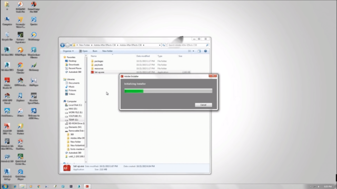337x189 pixels.
Task: Select the Google Chrome desktop icon
Action: pos(21,68)
